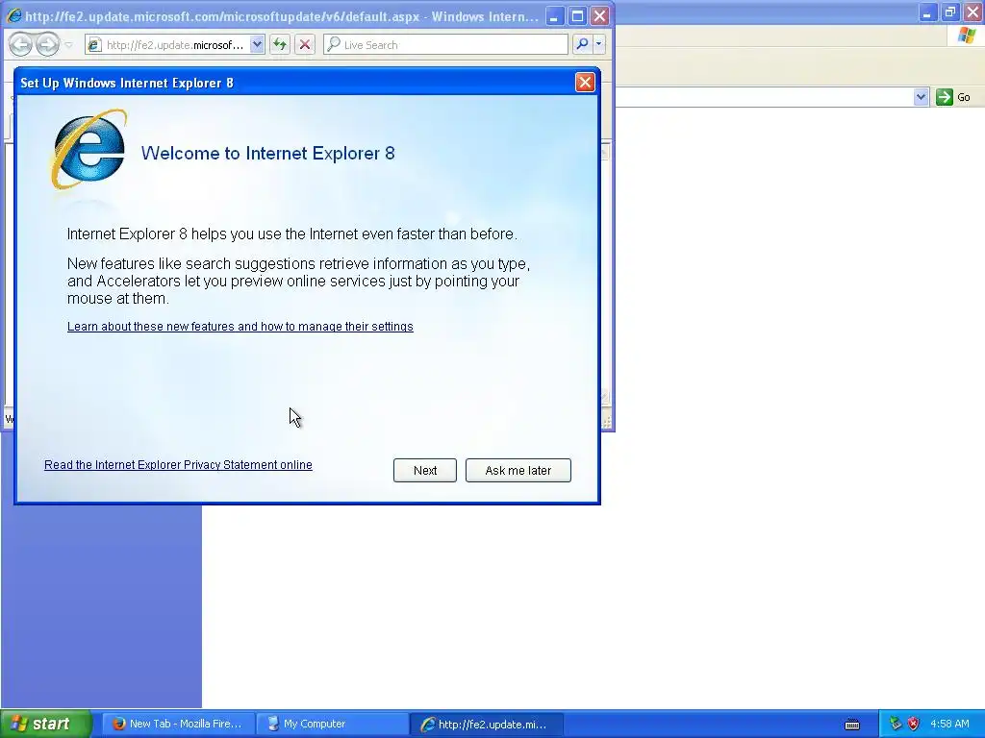Click the large Internet Explorer logo in the dialog
The image size is (985, 738).
point(89,149)
